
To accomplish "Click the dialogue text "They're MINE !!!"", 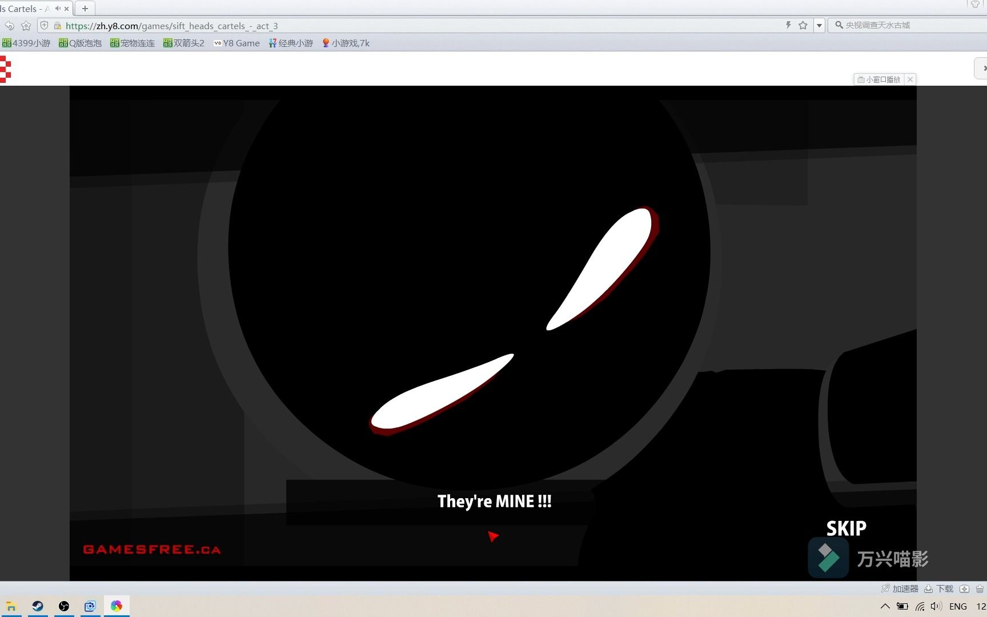I will (495, 502).
